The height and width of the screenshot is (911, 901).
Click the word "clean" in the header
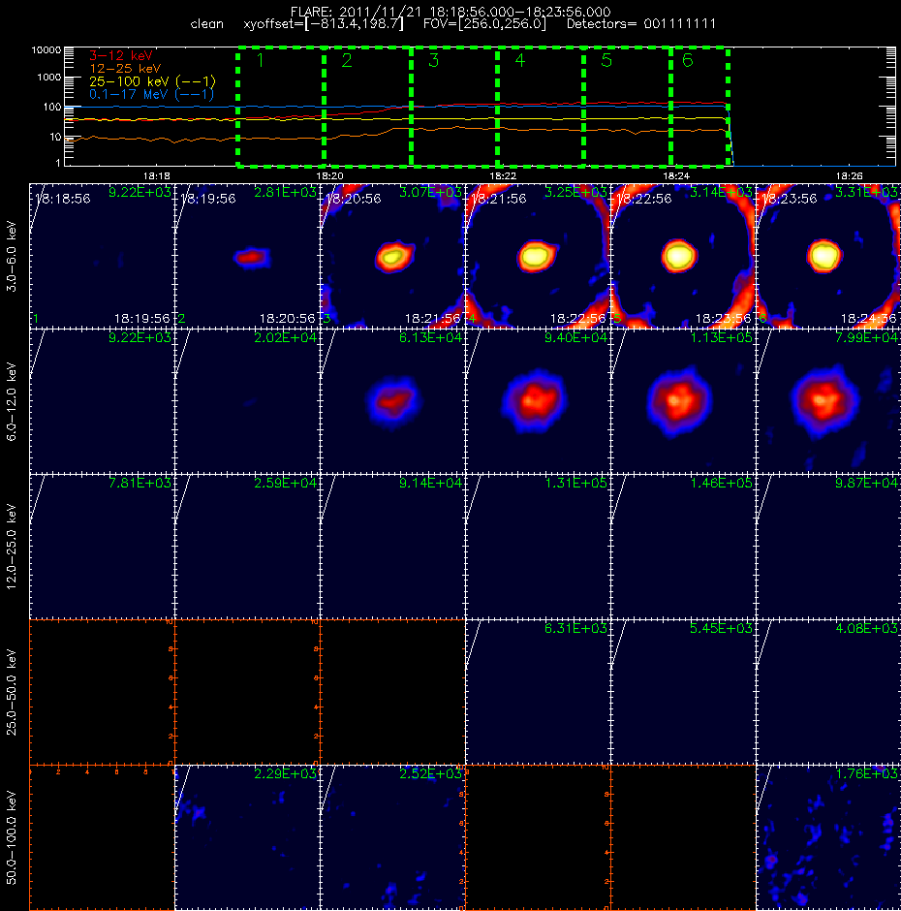(x=206, y=24)
